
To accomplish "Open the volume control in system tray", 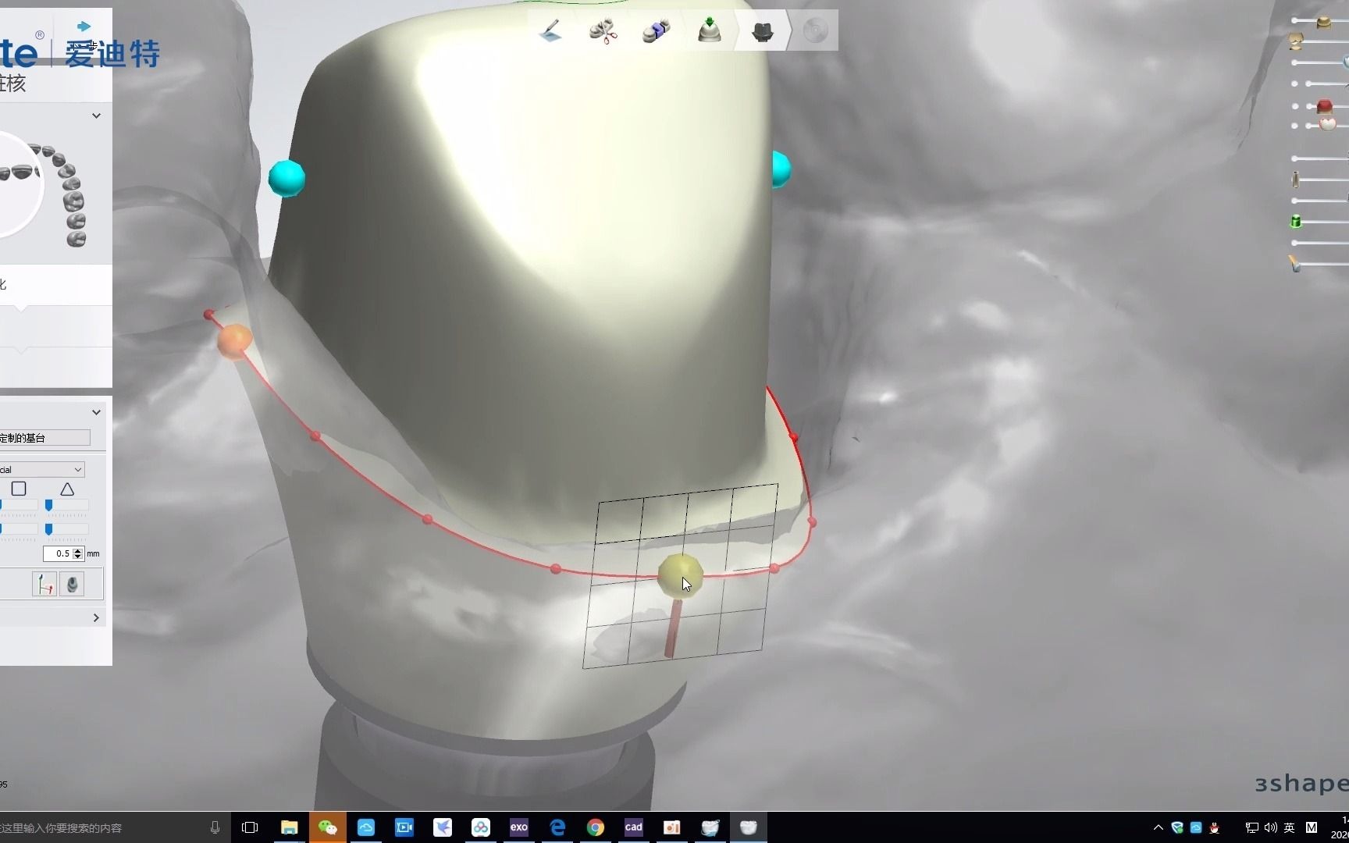I will point(1271,827).
